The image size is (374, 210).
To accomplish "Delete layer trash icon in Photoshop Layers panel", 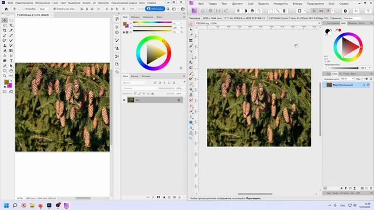I will [x=179, y=197].
